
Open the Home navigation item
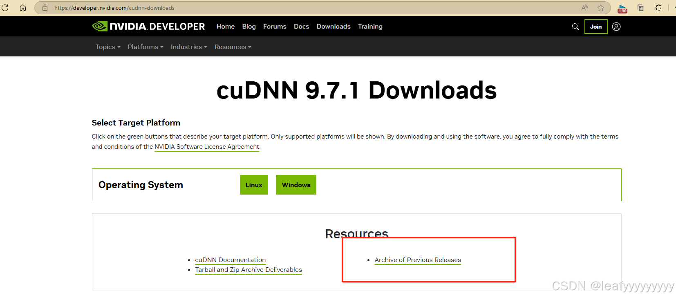click(x=226, y=27)
